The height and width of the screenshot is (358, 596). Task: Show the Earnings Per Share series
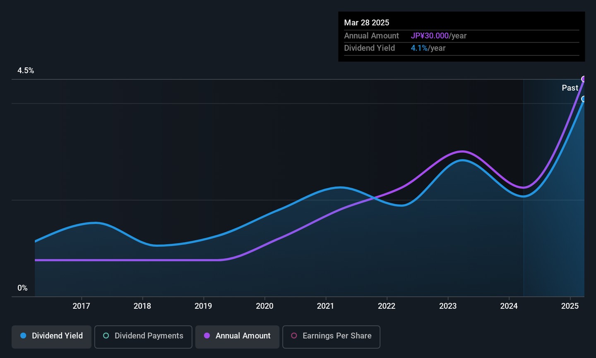(x=331, y=337)
